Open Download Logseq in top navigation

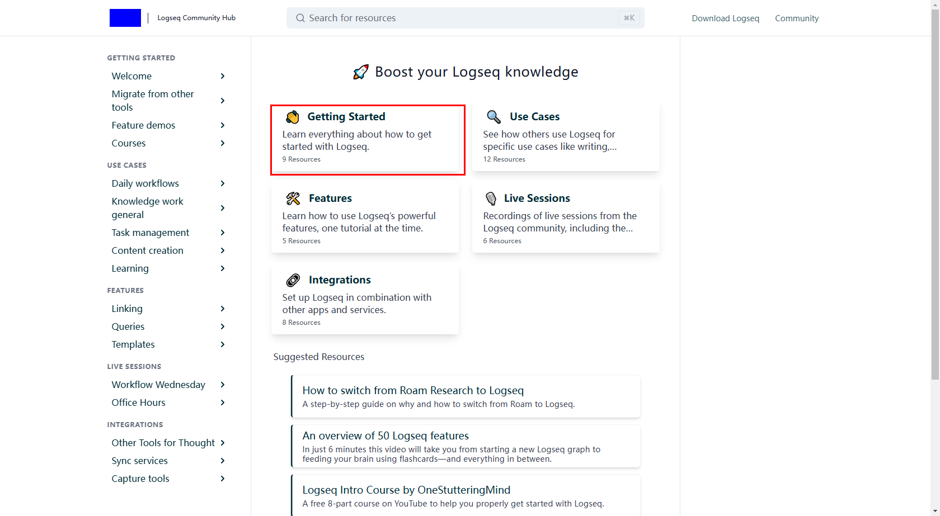click(725, 18)
